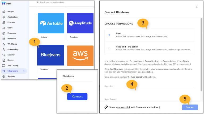Click the search magnifier icon

pyautogui.click(x=38, y=2)
